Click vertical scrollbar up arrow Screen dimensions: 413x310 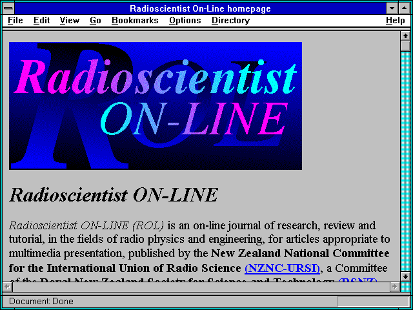[405, 36]
